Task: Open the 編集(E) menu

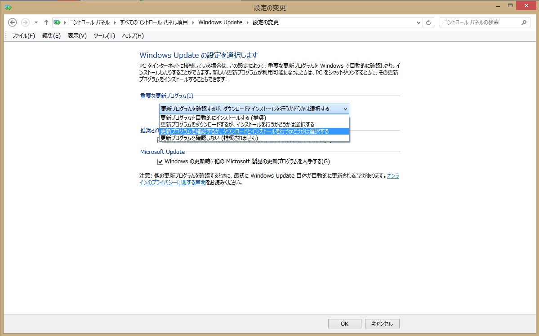Action: 52,36
